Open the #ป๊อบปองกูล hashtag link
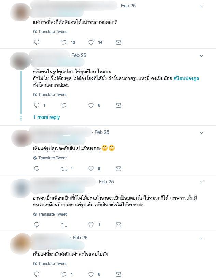The width and height of the screenshot is (216, 280). tap(186, 78)
